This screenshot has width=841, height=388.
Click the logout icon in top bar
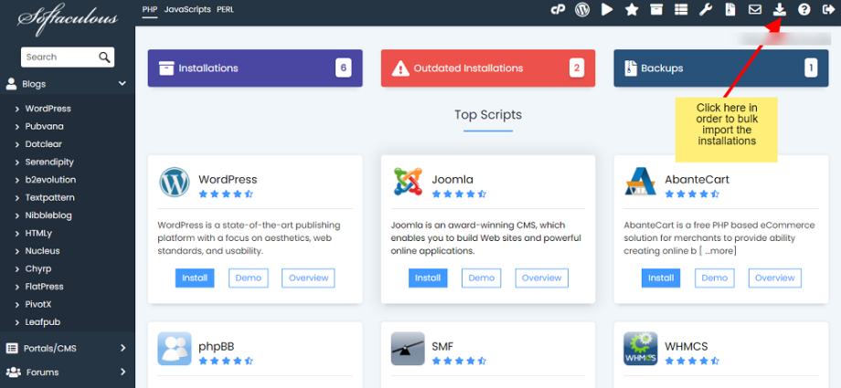tap(828, 10)
